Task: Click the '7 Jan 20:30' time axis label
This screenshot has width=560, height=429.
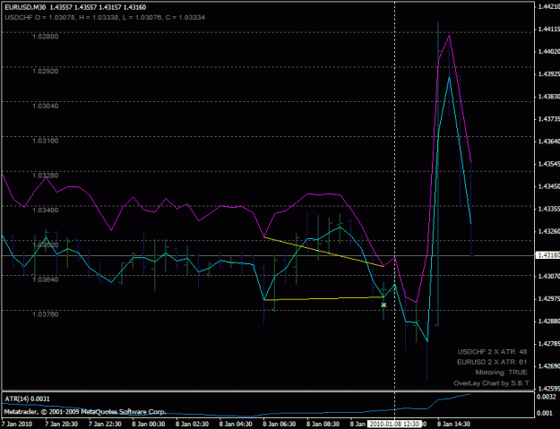Action: (61, 425)
